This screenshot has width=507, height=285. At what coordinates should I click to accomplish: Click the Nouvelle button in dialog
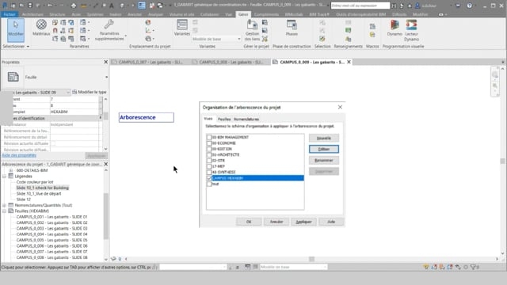[x=324, y=138]
